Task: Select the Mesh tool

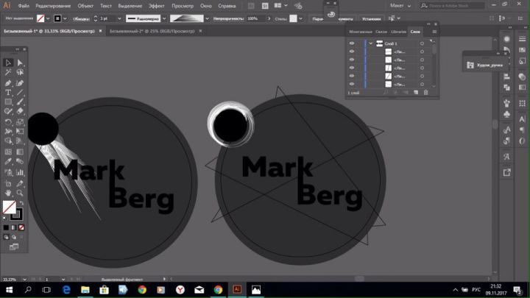Action: (x=8, y=152)
